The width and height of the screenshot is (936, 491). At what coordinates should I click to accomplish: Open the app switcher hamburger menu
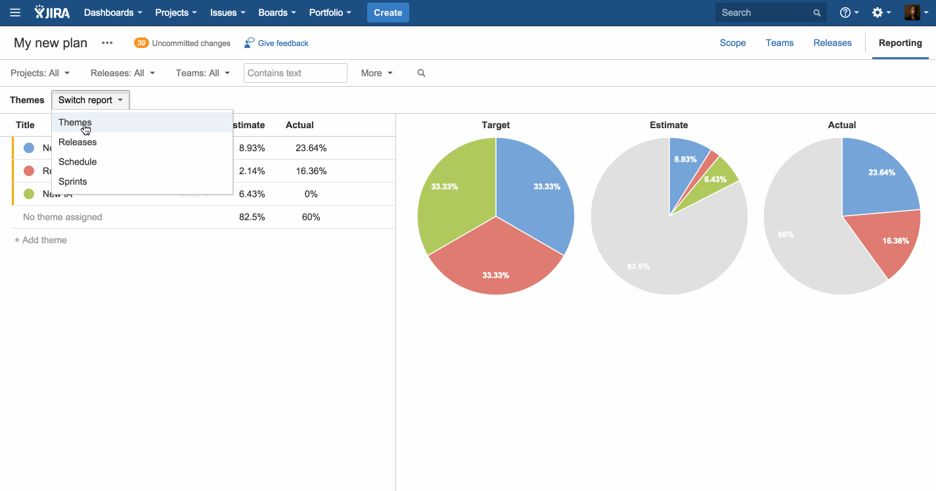[x=14, y=12]
